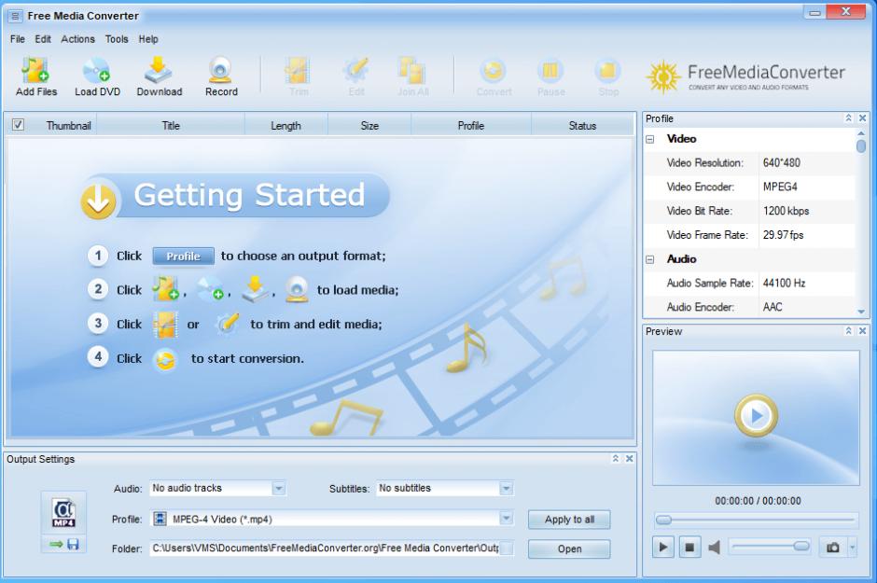This screenshot has height=583, width=877.
Task: Collapse the Audio section in Profile panel
Action: [x=650, y=259]
